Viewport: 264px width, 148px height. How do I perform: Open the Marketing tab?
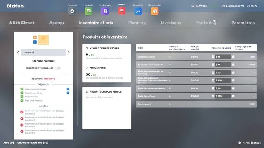click(x=206, y=23)
